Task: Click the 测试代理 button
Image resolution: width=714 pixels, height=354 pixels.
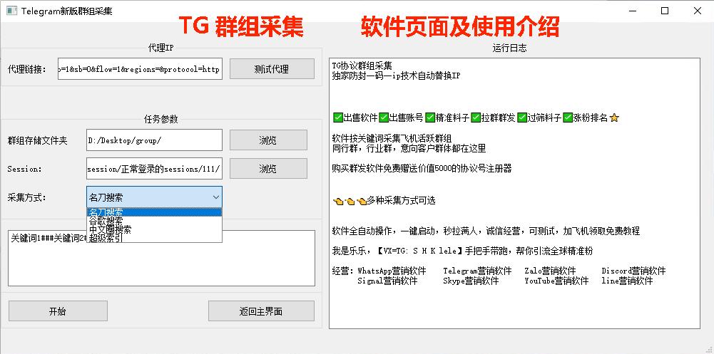Action: coord(272,69)
